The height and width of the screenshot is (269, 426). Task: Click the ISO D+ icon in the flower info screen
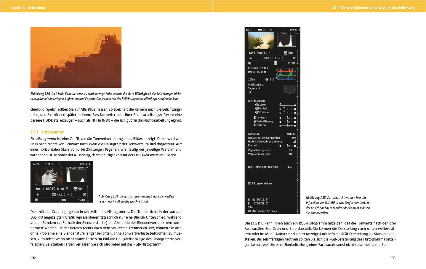(x=286, y=53)
